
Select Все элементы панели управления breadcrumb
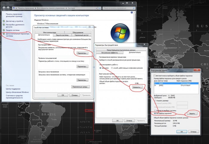(x=51, y=8)
